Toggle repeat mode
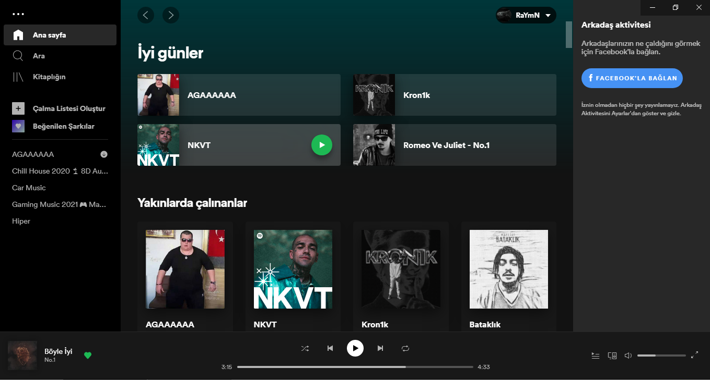 (405, 348)
